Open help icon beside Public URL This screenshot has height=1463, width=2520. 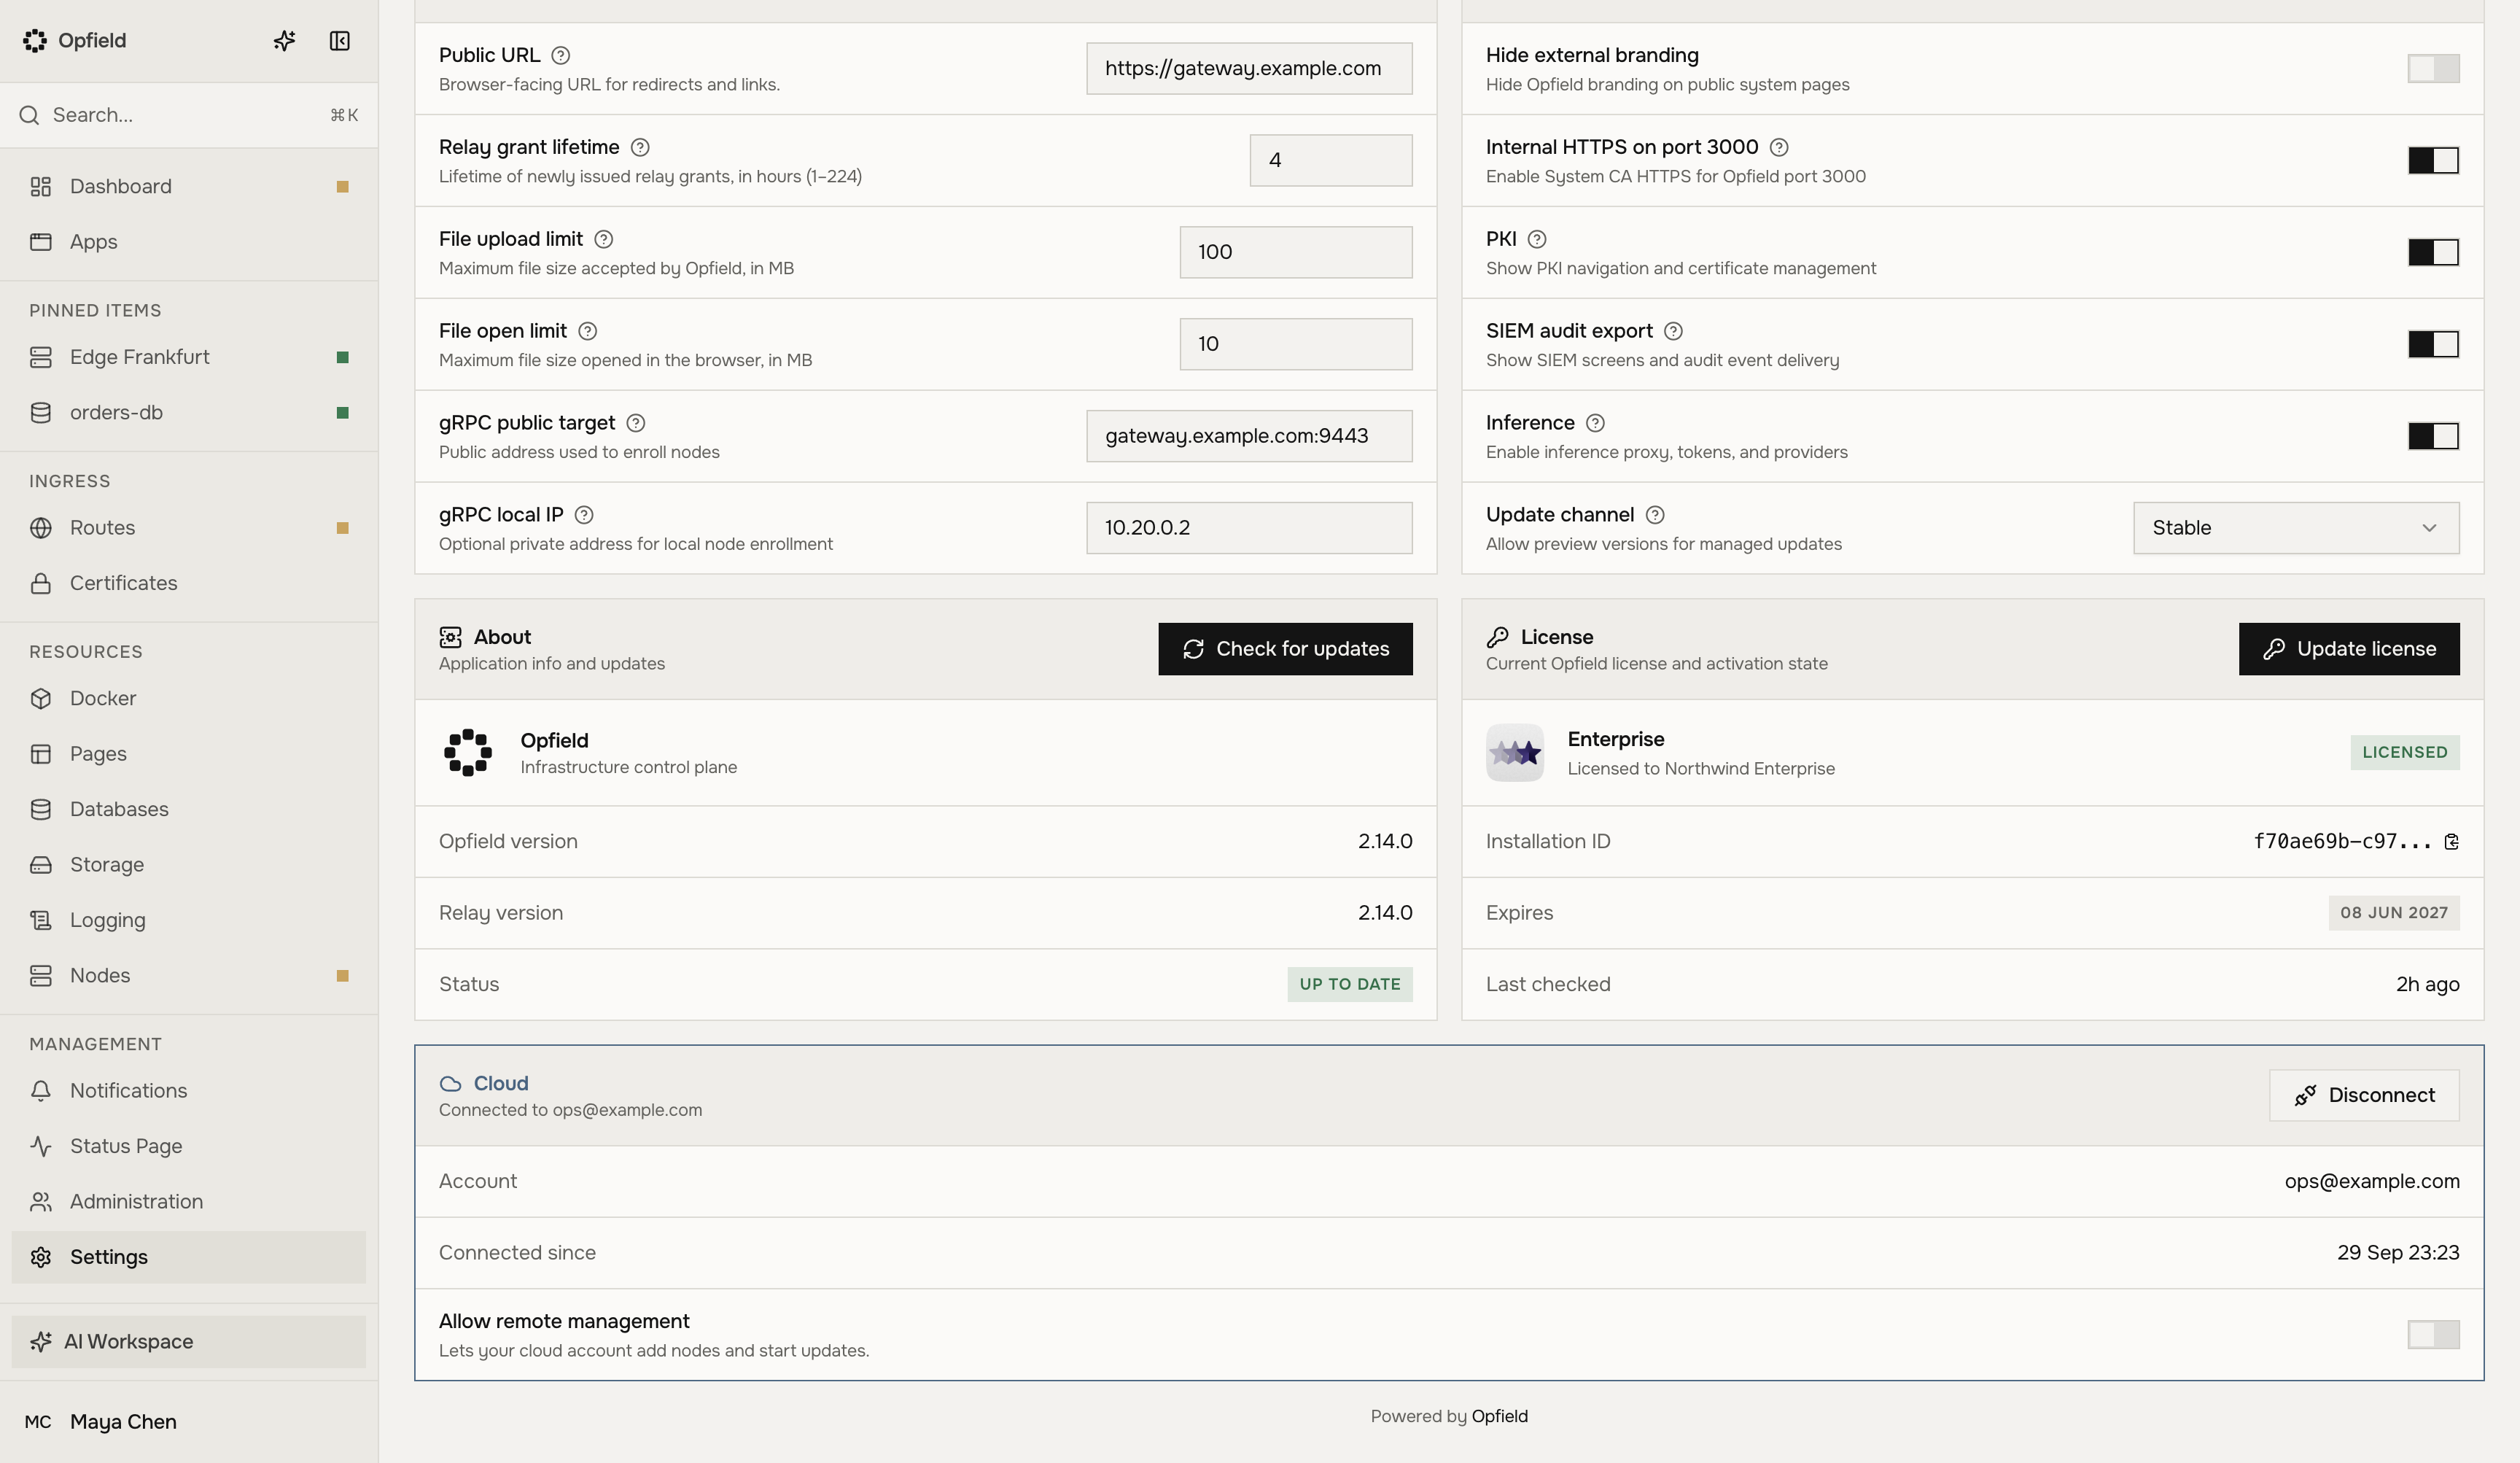(x=561, y=56)
